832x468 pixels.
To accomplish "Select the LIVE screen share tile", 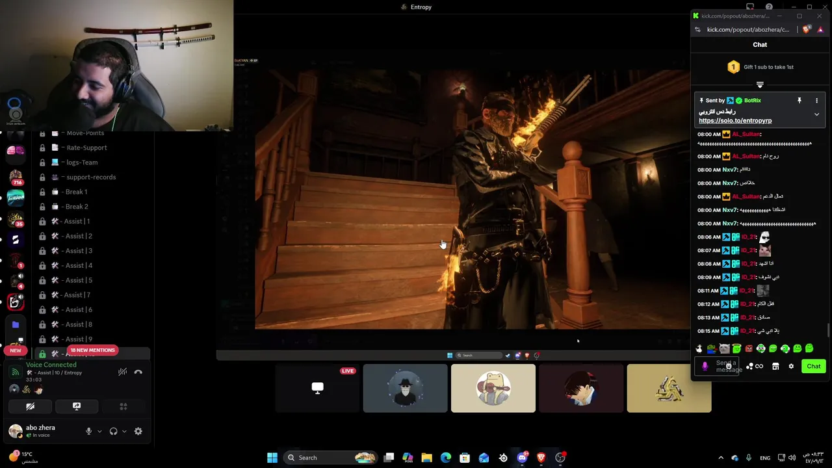I will point(317,388).
